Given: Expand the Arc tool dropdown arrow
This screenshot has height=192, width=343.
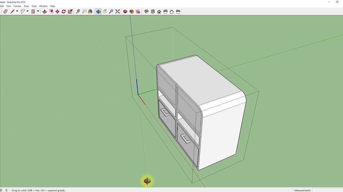Looking at the screenshot, I should pyautogui.click(x=27, y=11).
